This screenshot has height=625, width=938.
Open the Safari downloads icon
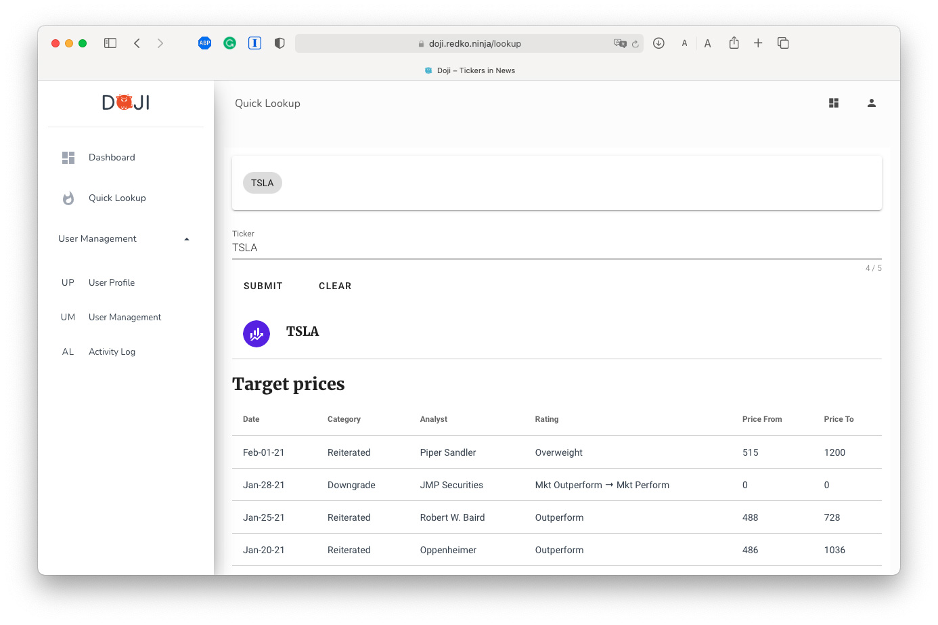(x=658, y=43)
